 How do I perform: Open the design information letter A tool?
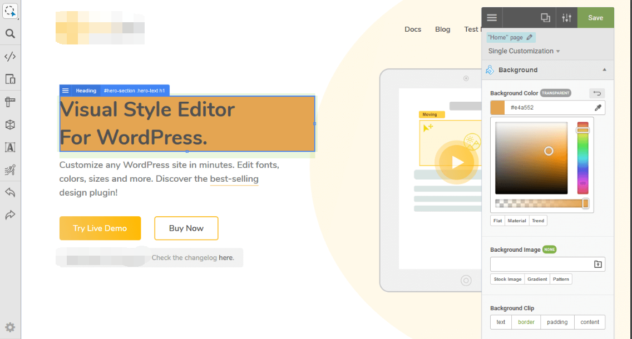(x=10, y=147)
